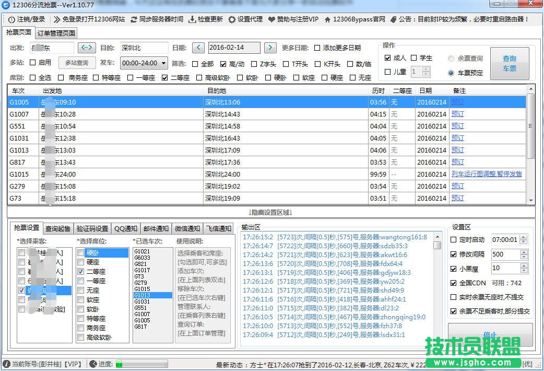
Task: Toggle the 定时启动 checkbox
Action: click(x=454, y=239)
